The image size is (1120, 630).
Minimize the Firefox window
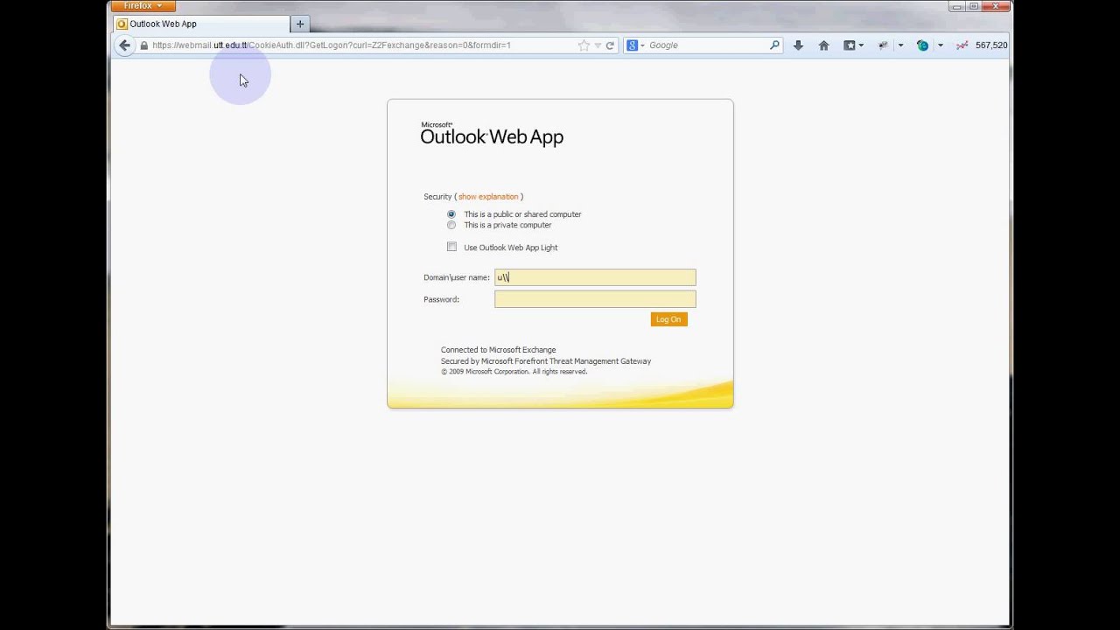click(956, 6)
